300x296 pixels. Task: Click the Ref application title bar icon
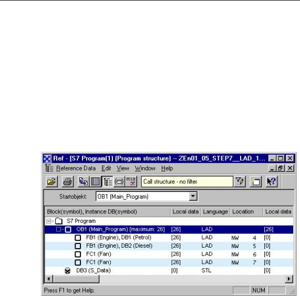[47, 159]
